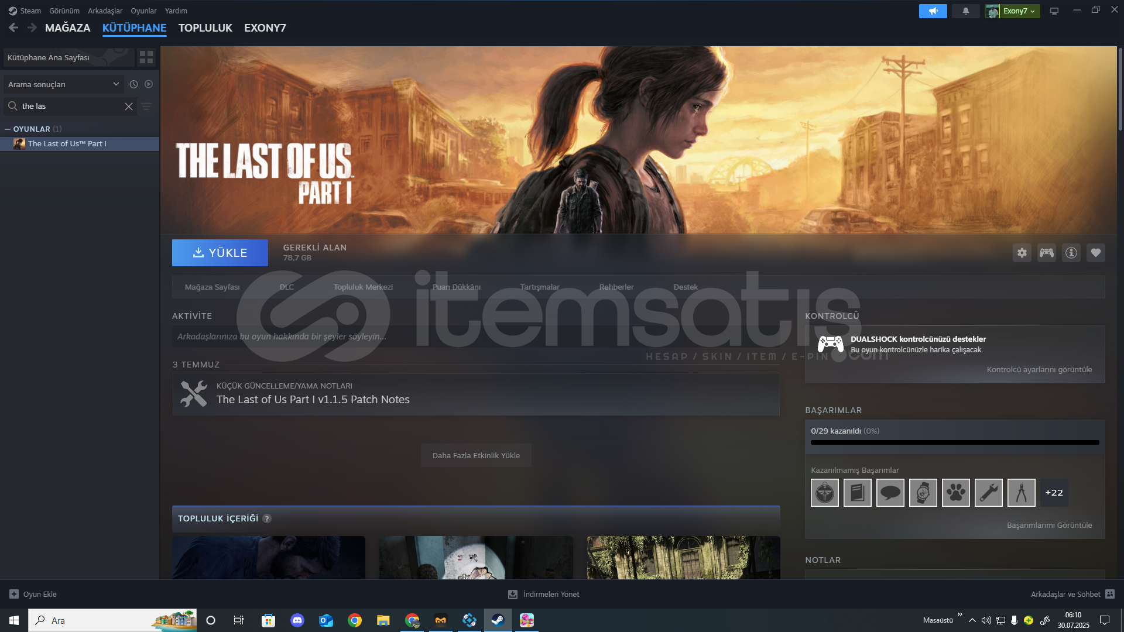The width and height of the screenshot is (1124, 632).
Task: Open Chrome from the taskbar
Action: (x=355, y=620)
